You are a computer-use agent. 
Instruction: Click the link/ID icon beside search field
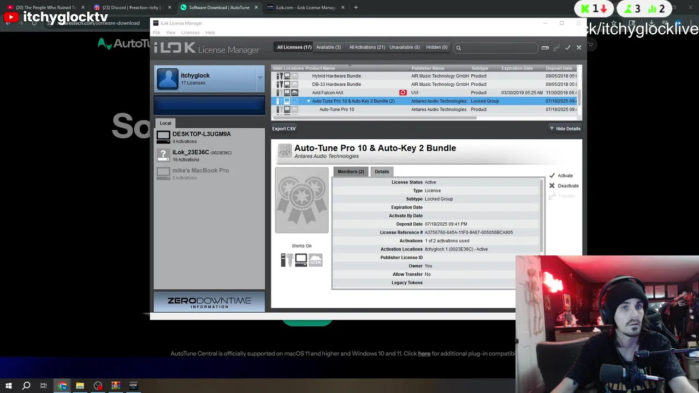(545, 48)
